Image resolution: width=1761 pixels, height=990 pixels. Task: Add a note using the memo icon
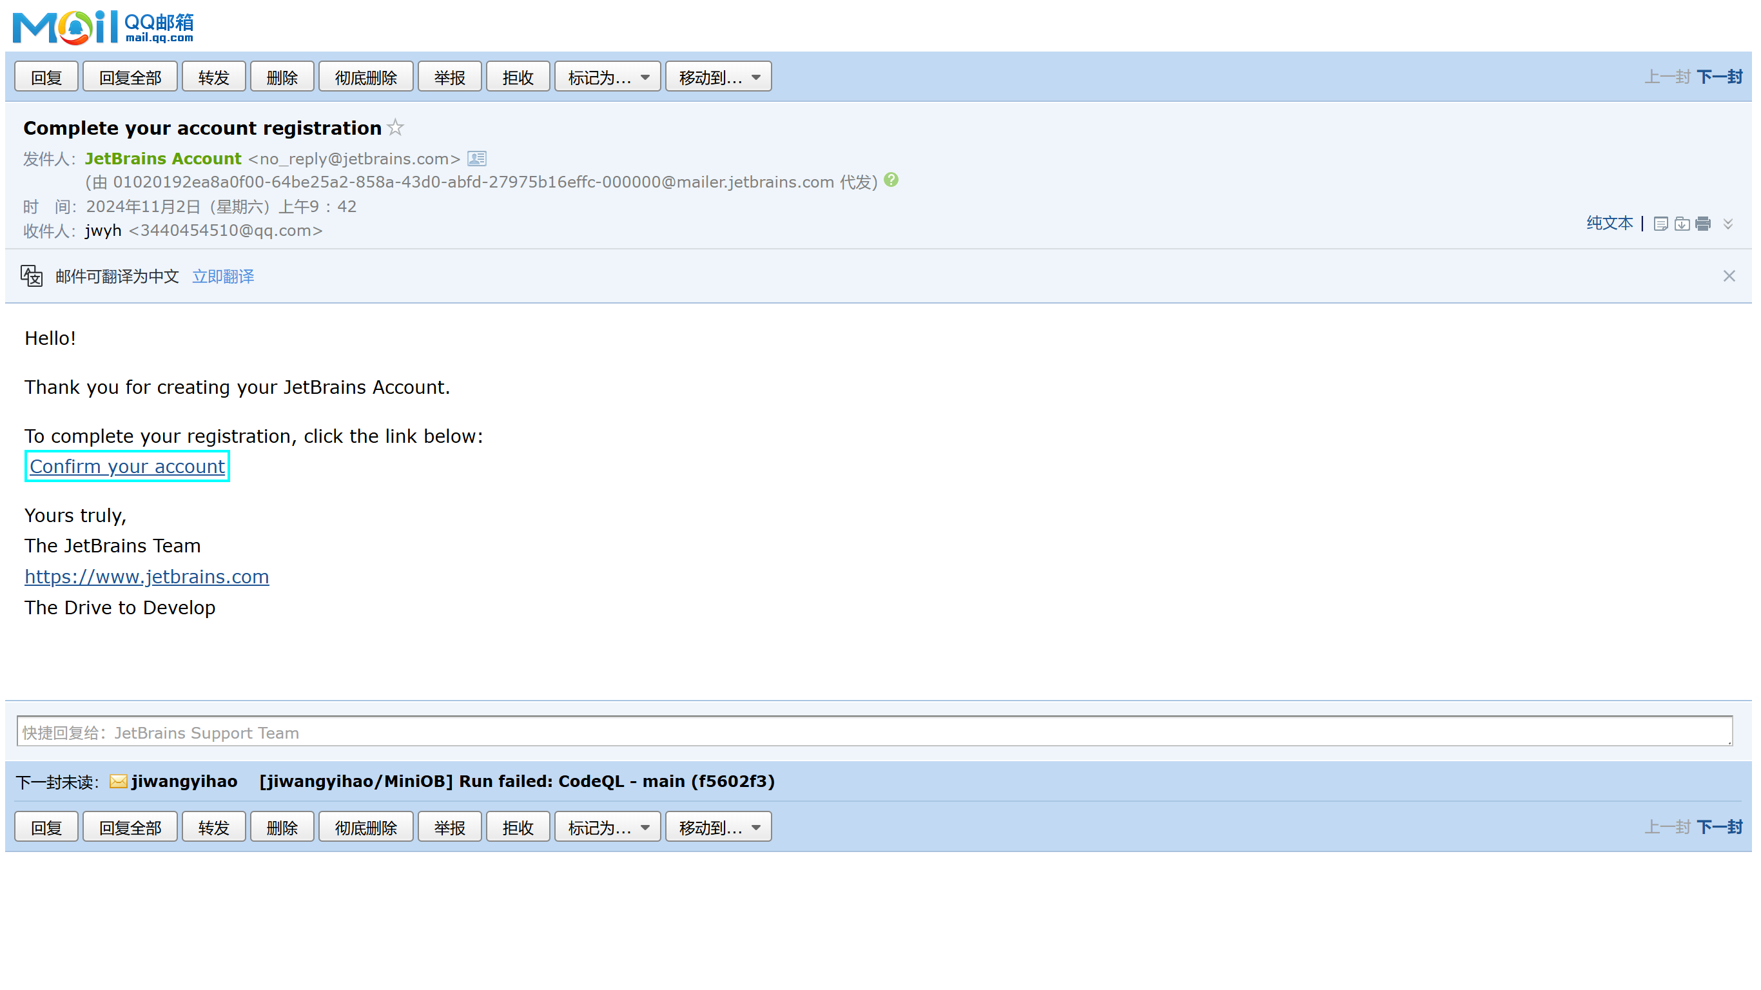[1660, 224]
